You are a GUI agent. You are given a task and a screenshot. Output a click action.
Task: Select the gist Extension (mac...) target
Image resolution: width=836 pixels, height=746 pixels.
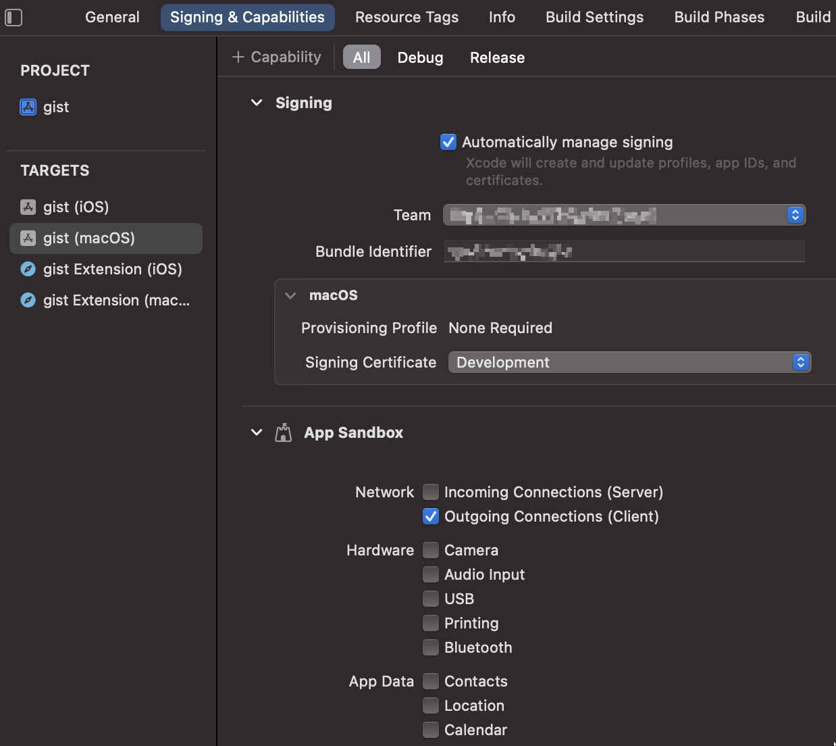(106, 300)
